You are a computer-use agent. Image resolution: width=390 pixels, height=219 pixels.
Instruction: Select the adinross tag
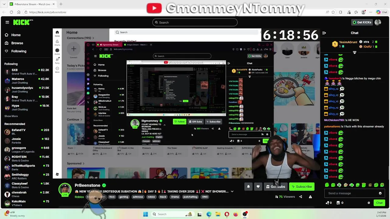click(138, 197)
